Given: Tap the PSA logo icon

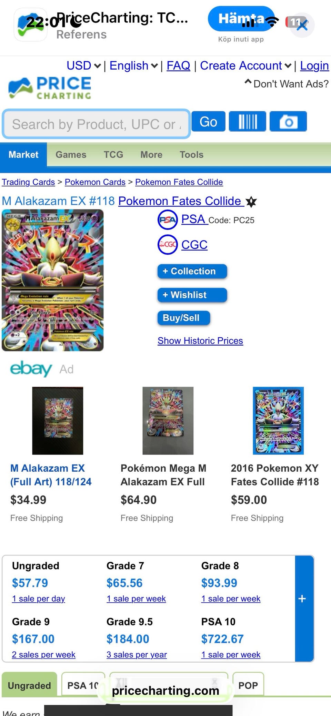Looking at the screenshot, I should click(x=168, y=219).
